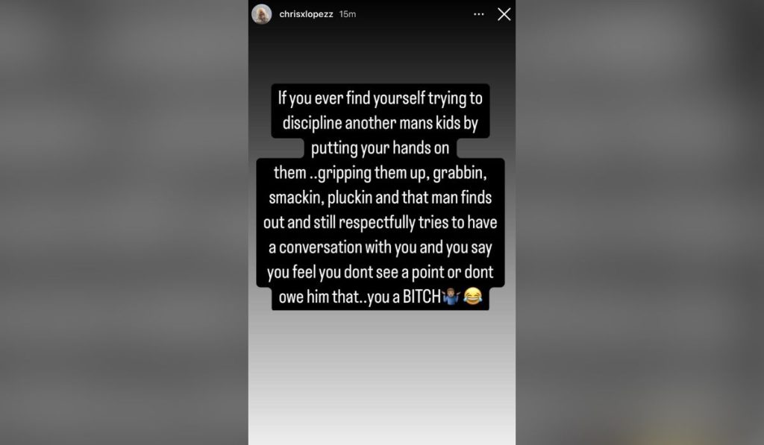Image resolution: width=764 pixels, height=445 pixels.
Task: Click the light gray area below story text
Action: point(382,377)
